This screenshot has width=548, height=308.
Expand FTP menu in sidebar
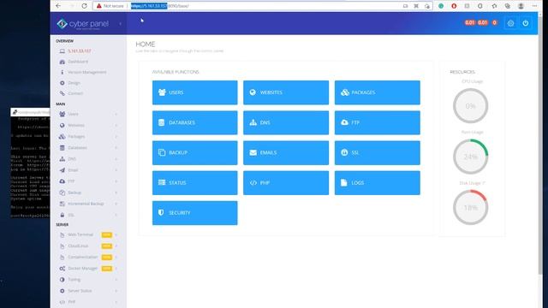coord(87,181)
